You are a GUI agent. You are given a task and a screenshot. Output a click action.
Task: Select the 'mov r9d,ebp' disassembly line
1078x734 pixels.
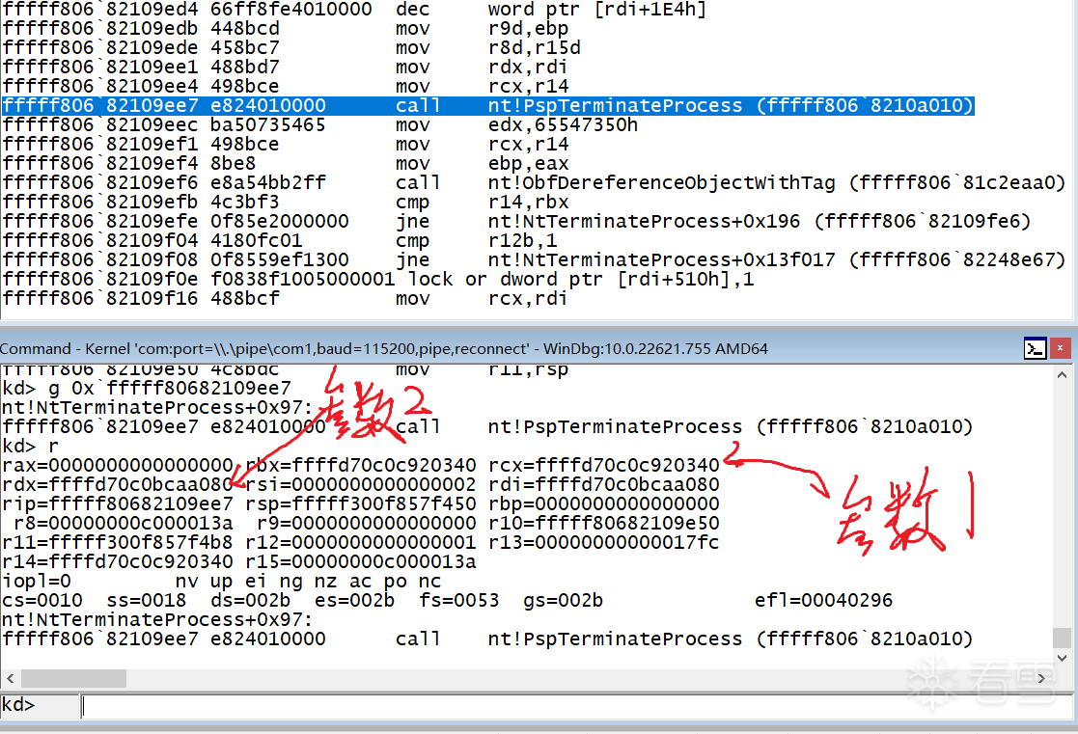coord(286,28)
